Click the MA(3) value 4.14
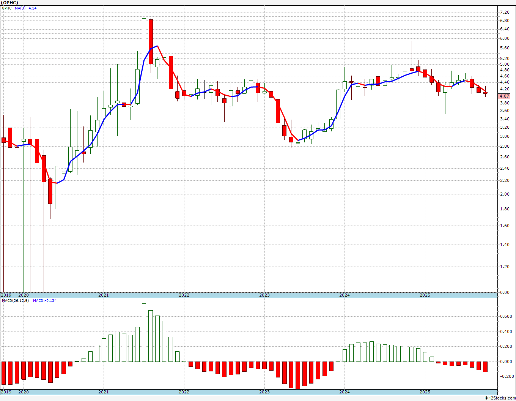 pos(33,8)
